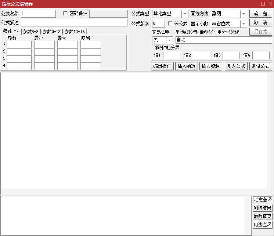Click row 1 最小 value field

click(x=44, y=44)
